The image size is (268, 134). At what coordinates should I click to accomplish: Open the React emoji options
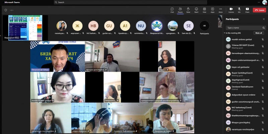[196, 10]
